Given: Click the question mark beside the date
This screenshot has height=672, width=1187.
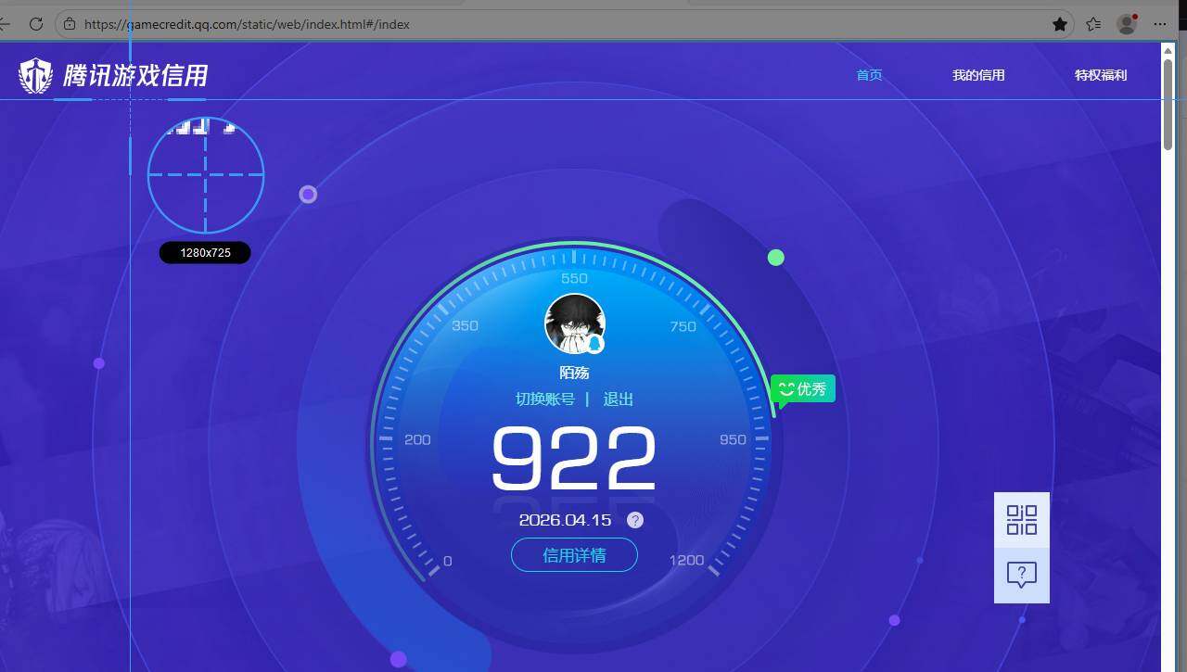Looking at the screenshot, I should pyautogui.click(x=635, y=520).
